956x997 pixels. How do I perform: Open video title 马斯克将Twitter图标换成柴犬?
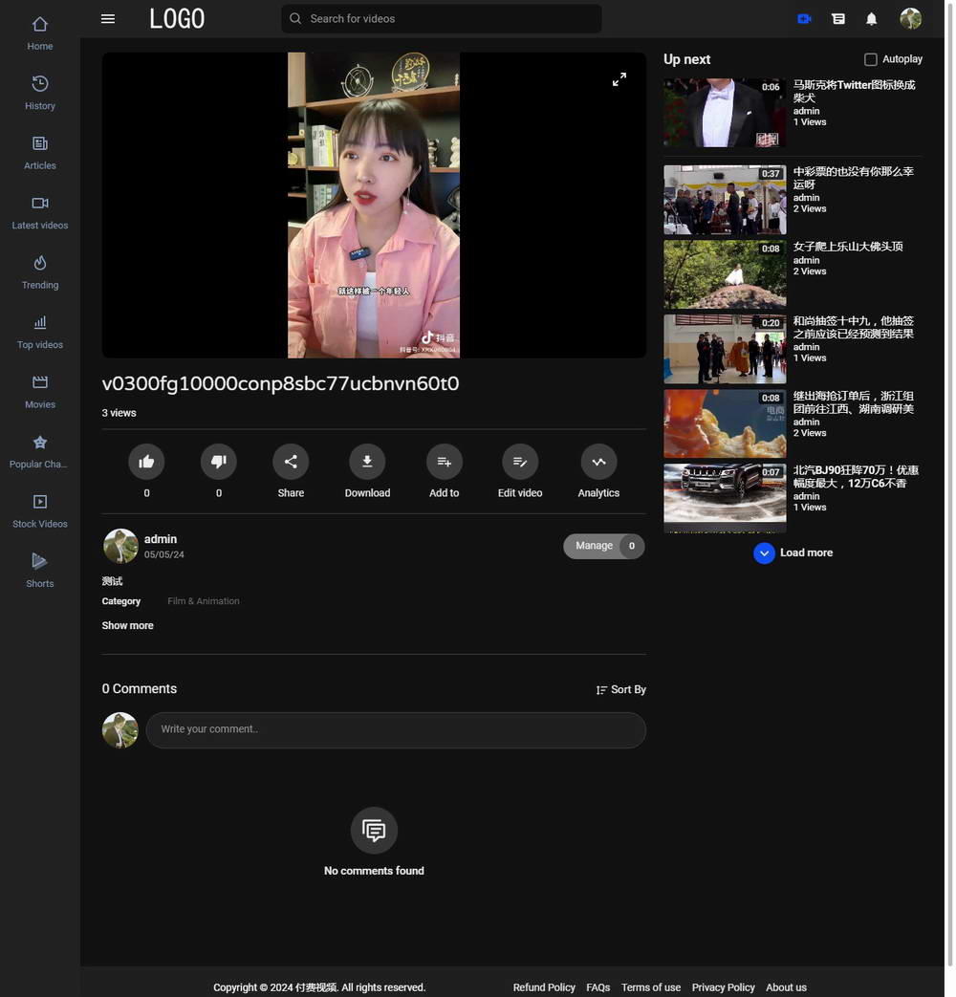coord(855,92)
